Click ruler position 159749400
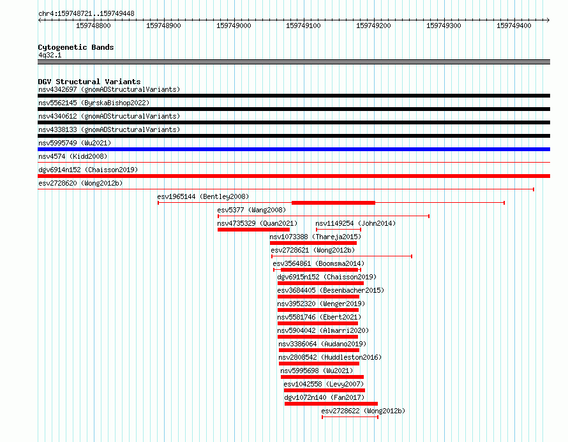This screenshot has height=442, width=568. pos(514,26)
